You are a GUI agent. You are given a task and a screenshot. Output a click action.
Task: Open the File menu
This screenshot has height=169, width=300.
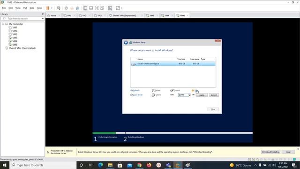pos(4,8)
